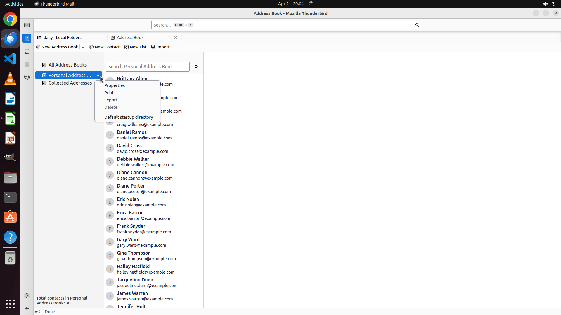561x315 pixels.
Task: Click the list display options icon
Action: tap(196, 66)
